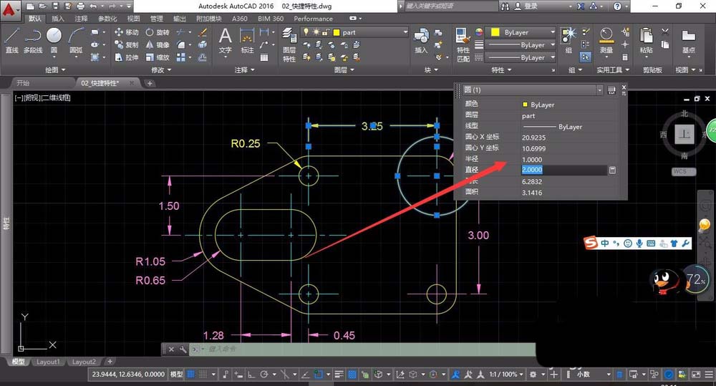Viewport: 716px width, 386px height.
Task: Click the Scale (缩放) tool
Action: pyautogui.click(x=158, y=57)
